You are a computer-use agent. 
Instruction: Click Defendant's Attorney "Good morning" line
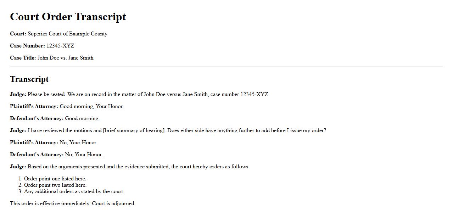tap(82, 118)
